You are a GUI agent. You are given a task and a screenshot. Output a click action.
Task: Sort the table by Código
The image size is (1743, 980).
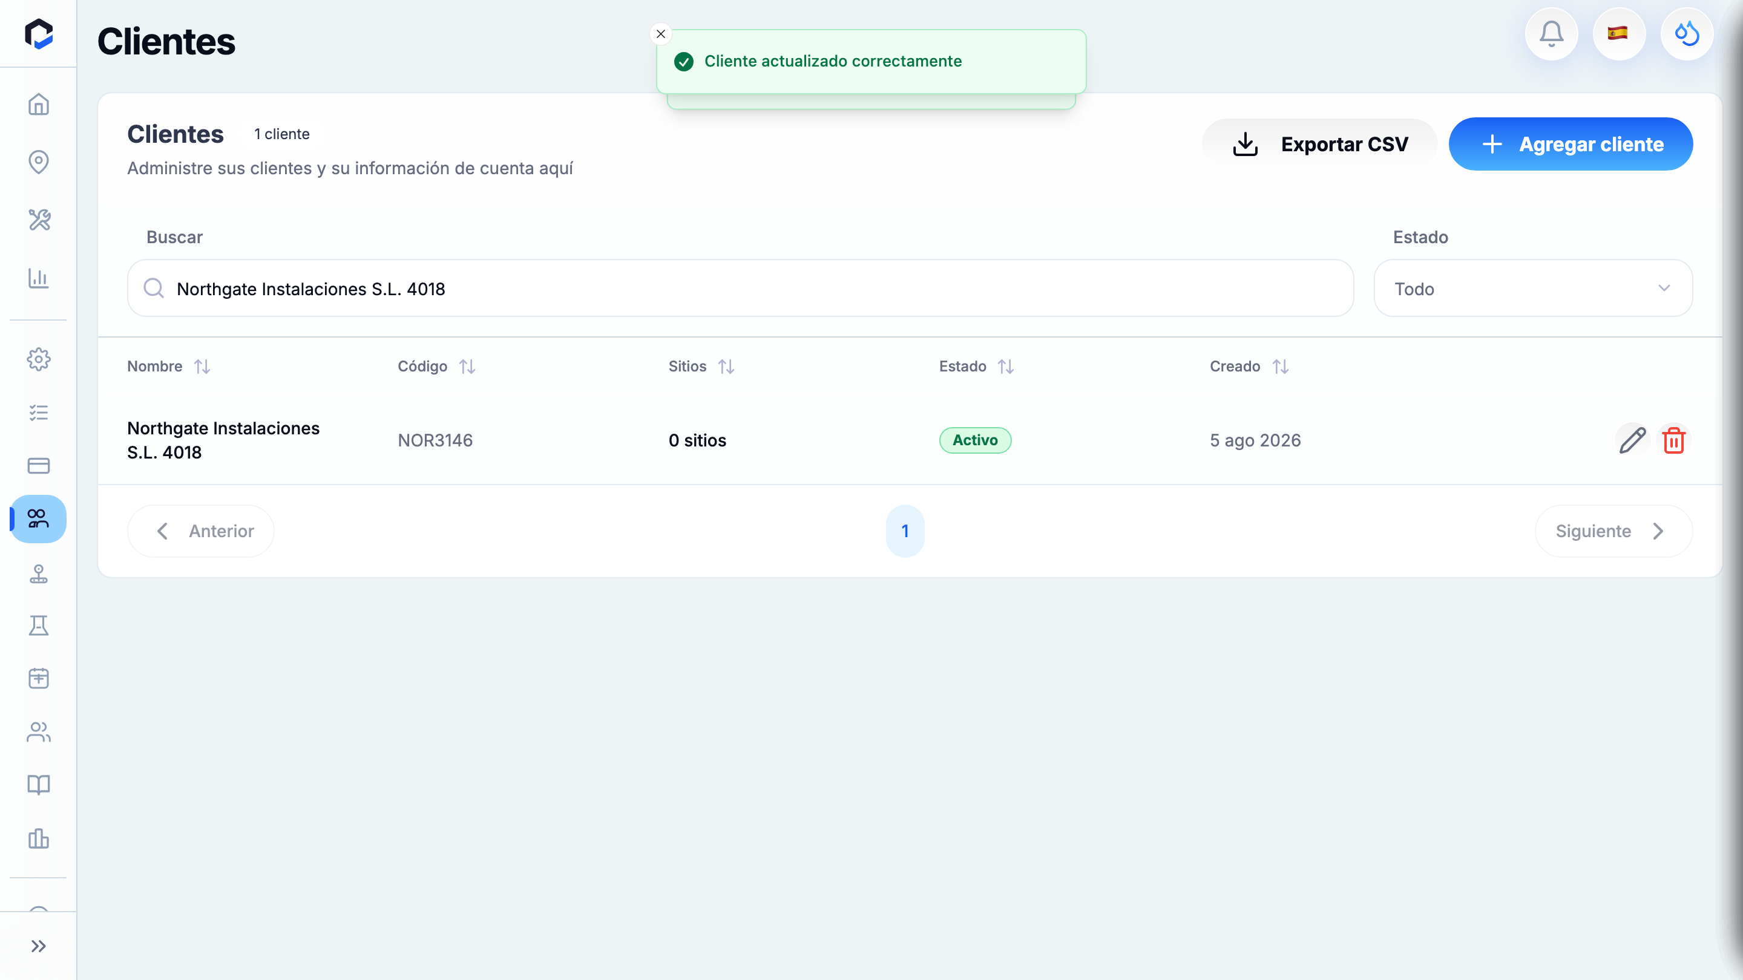point(436,367)
